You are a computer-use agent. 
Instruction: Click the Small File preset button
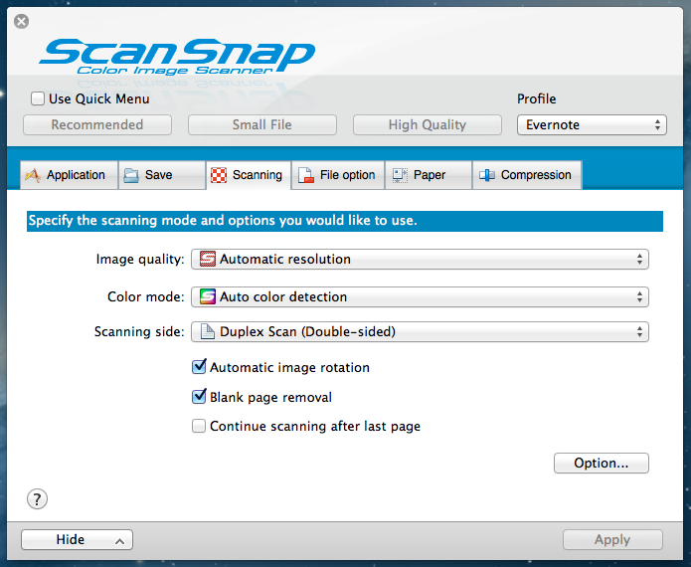[x=262, y=124]
